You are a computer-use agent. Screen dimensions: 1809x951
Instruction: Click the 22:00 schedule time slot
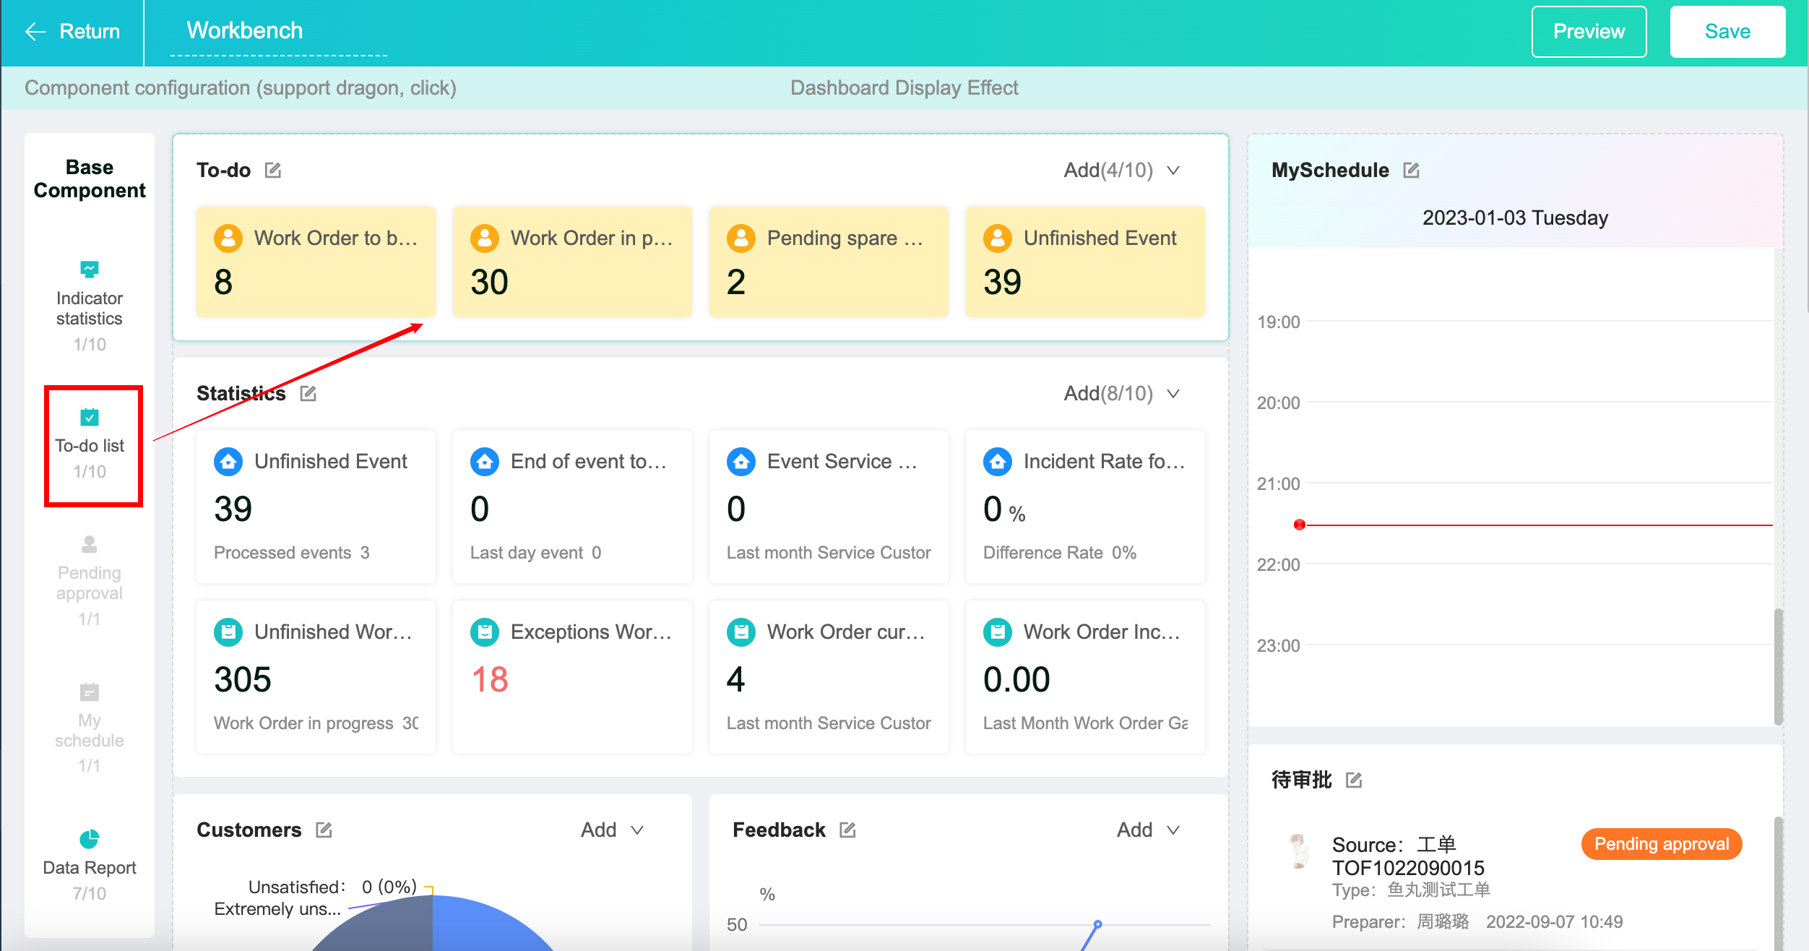point(1278,565)
